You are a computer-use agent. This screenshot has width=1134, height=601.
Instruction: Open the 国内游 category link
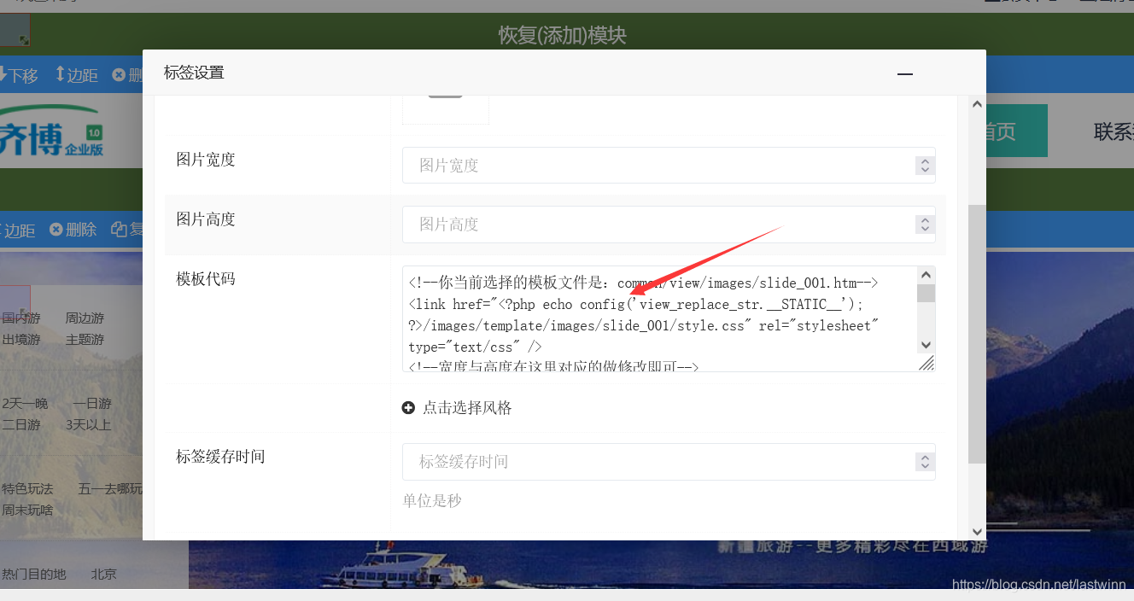tap(21, 318)
